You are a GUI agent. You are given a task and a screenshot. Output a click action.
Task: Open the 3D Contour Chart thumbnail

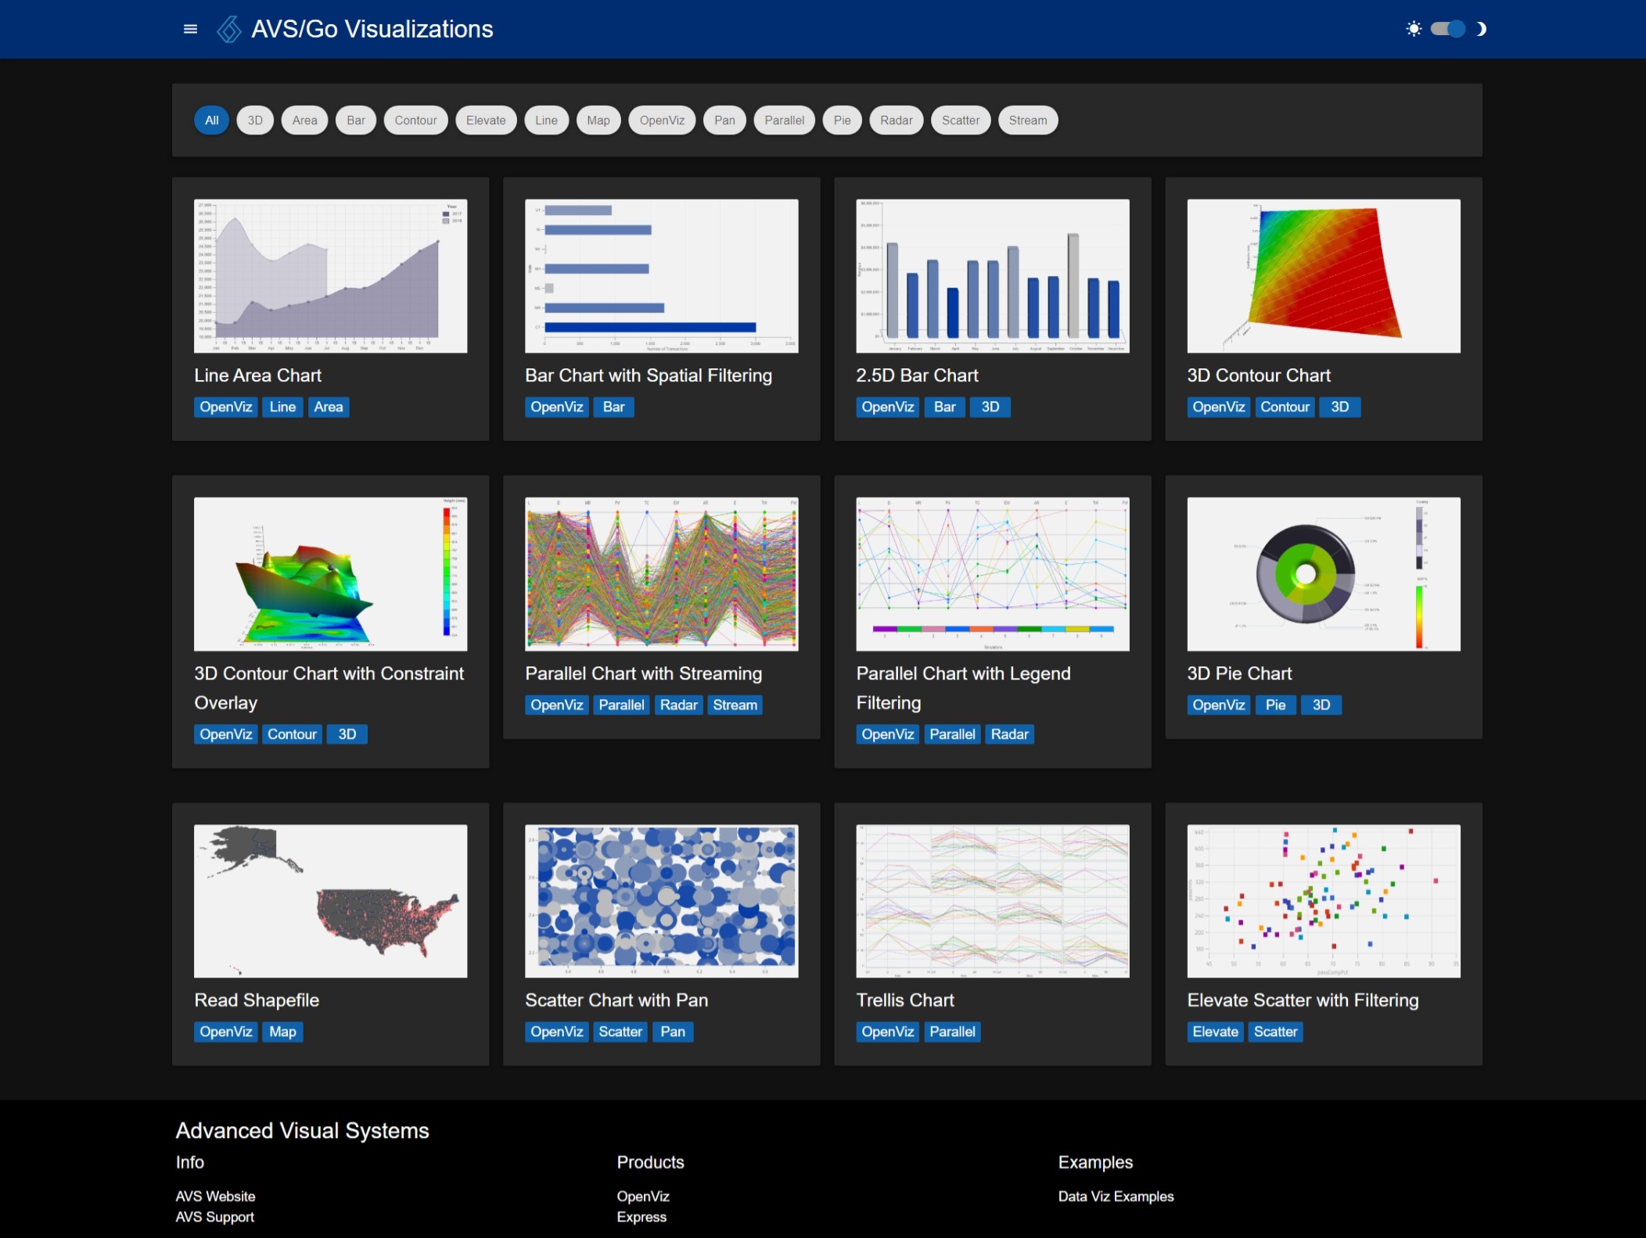click(x=1323, y=276)
